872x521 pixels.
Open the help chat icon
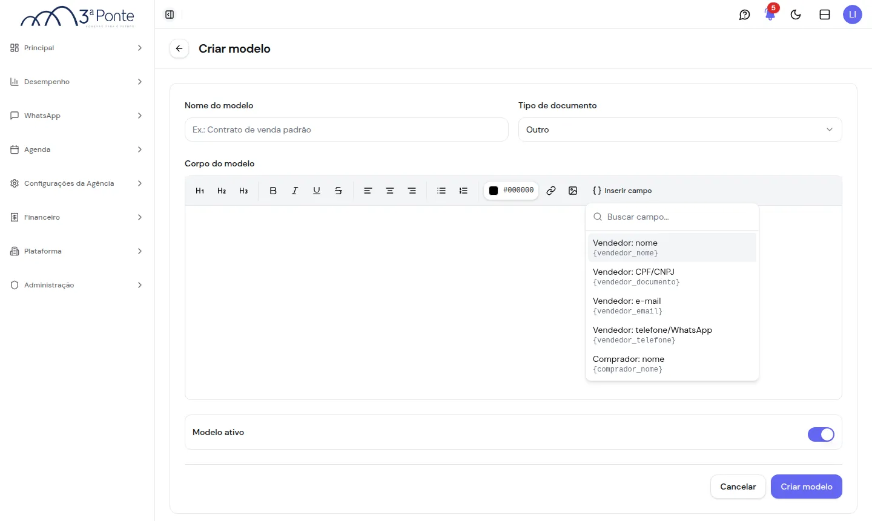coord(745,15)
